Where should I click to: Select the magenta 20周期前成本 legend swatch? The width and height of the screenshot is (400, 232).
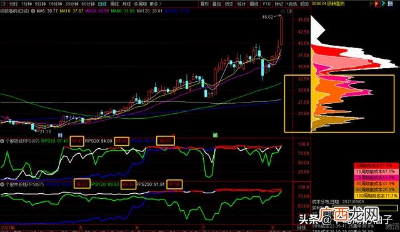pyautogui.click(x=376, y=178)
